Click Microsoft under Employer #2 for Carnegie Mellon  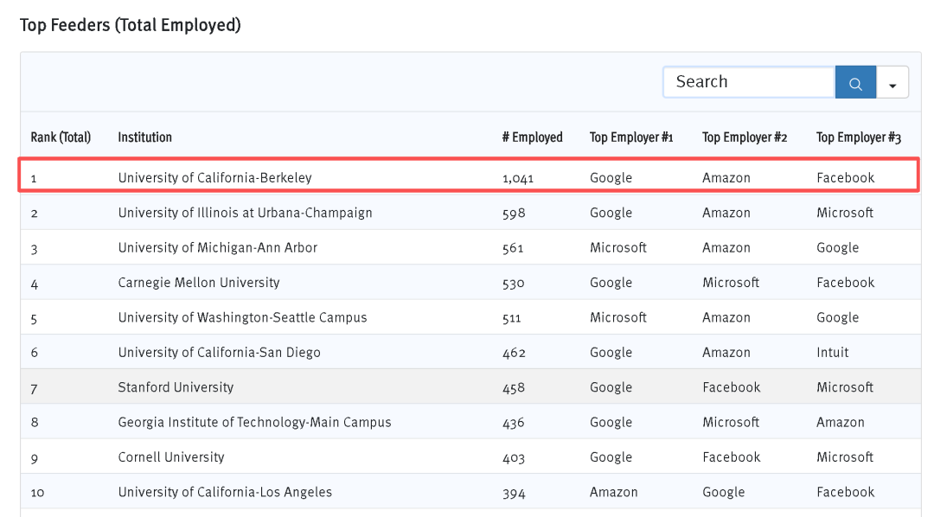pos(730,283)
